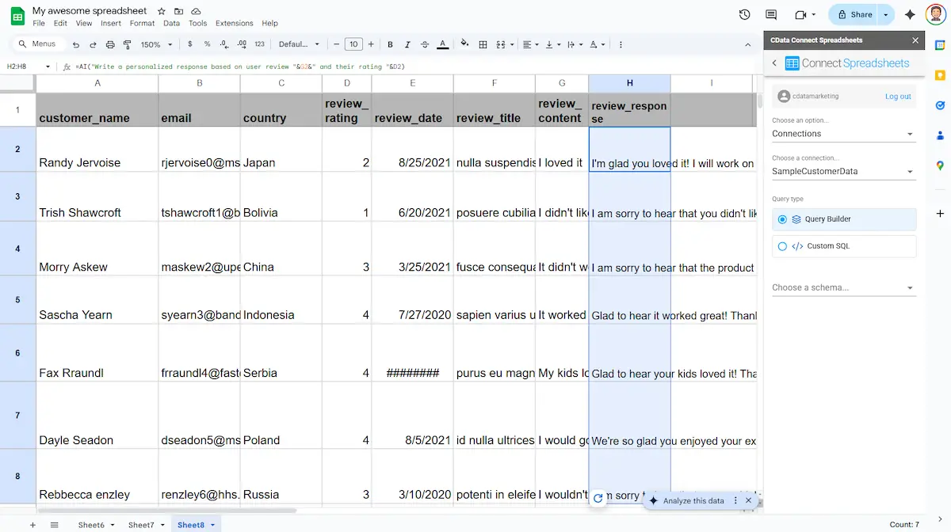Click the Share button
Screen dimensions: 951x532
(x=860, y=13)
